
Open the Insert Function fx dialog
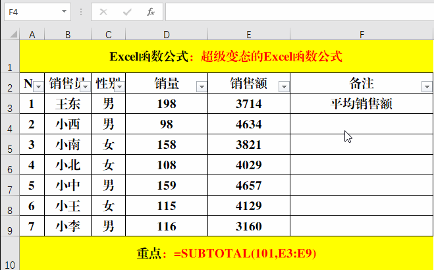tap(151, 12)
